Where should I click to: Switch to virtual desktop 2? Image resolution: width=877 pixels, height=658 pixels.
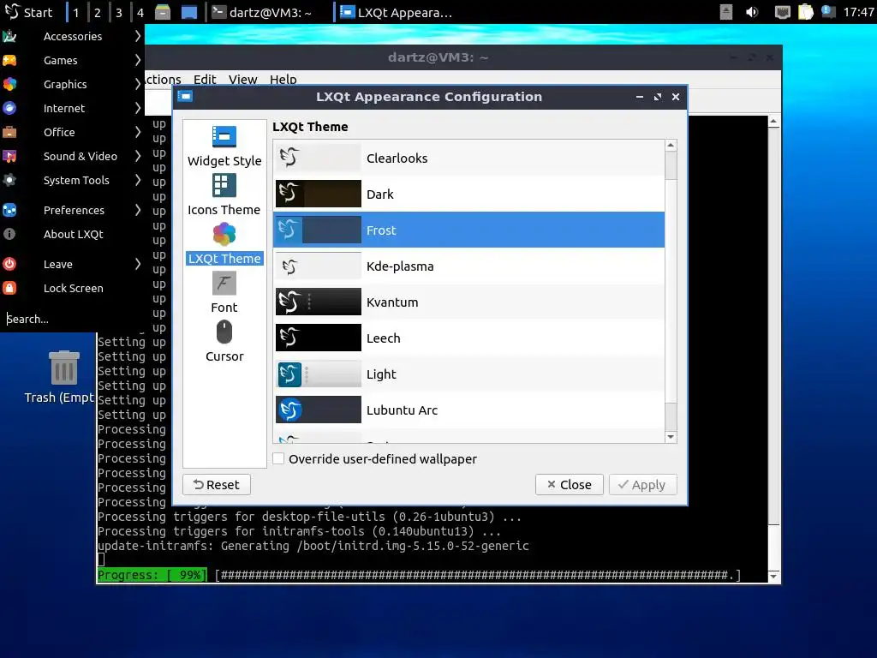click(x=98, y=12)
